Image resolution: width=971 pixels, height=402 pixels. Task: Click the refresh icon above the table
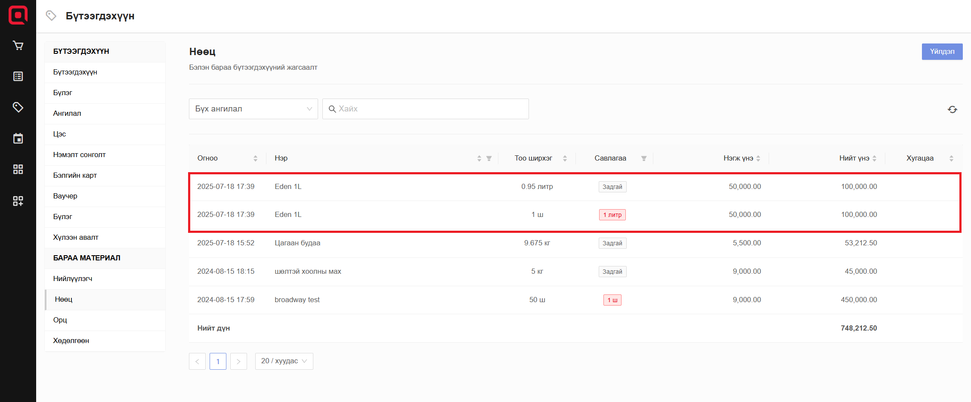[x=952, y=109]
